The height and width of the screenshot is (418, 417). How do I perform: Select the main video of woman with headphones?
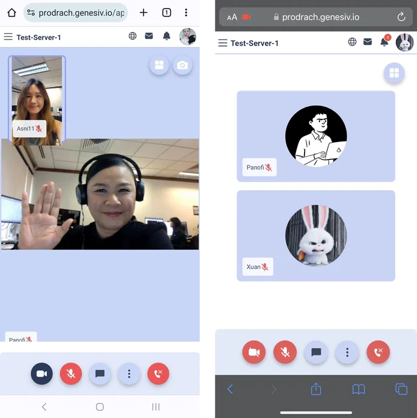click(x=100, y=194)
